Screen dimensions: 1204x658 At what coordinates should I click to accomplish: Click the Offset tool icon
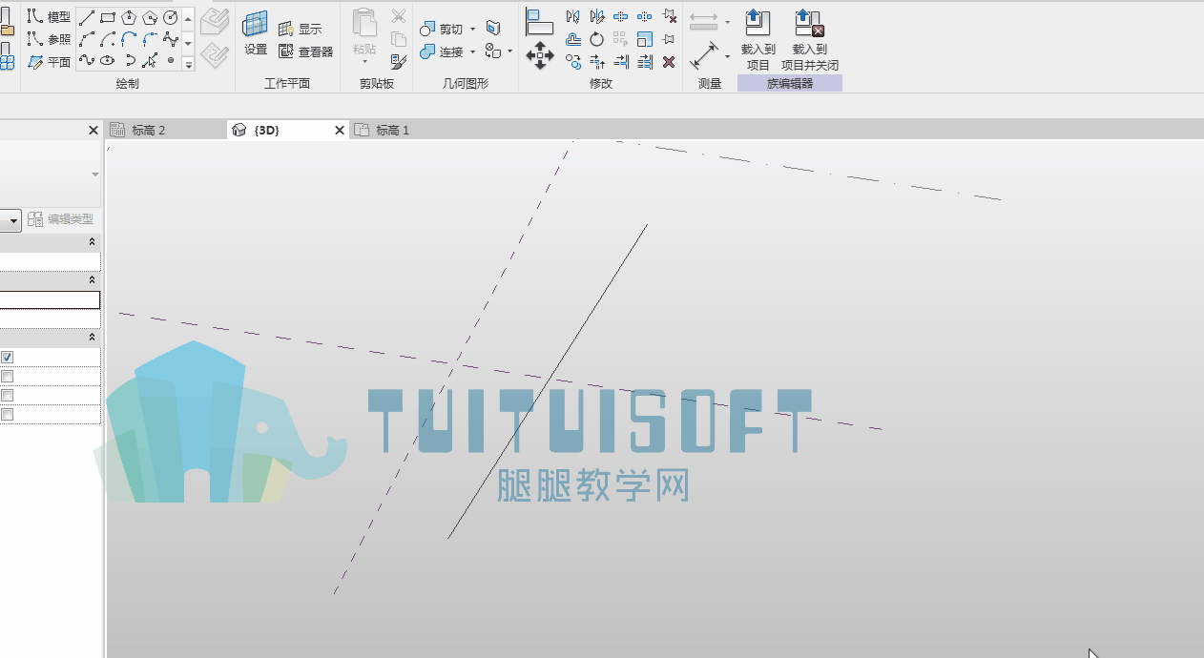[573, 39]
